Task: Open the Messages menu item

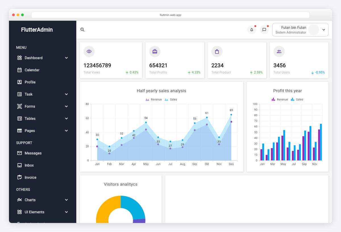Action: tap(43, 153)
